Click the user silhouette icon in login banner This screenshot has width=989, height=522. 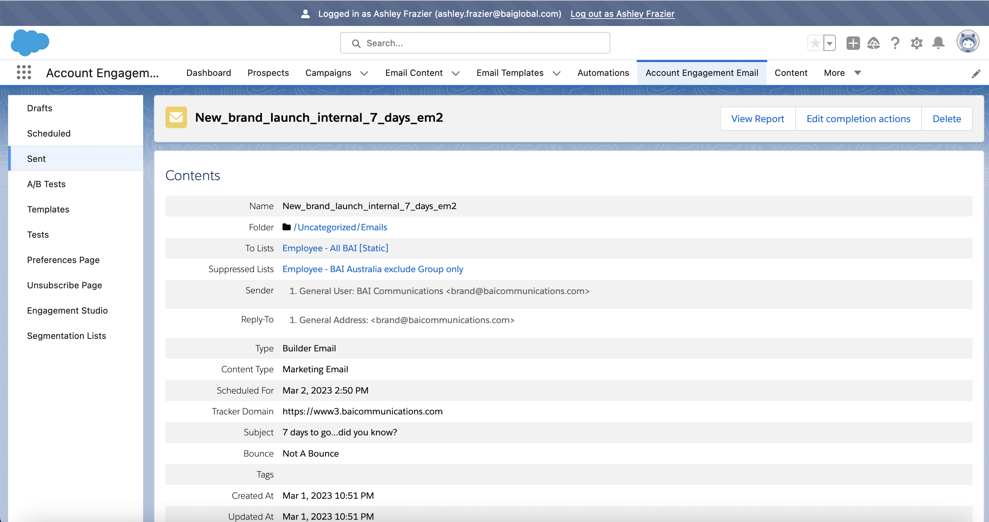point(305,14)
